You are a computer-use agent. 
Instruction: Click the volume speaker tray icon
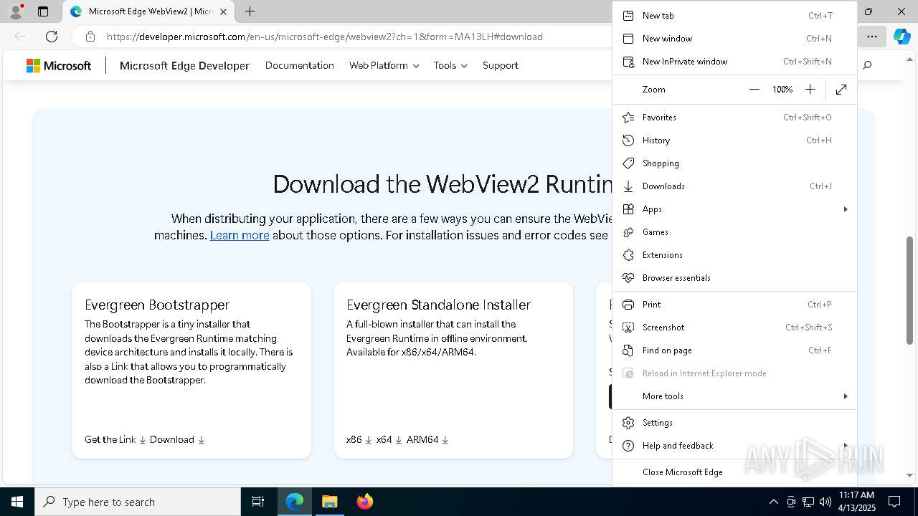pos(825,502)
